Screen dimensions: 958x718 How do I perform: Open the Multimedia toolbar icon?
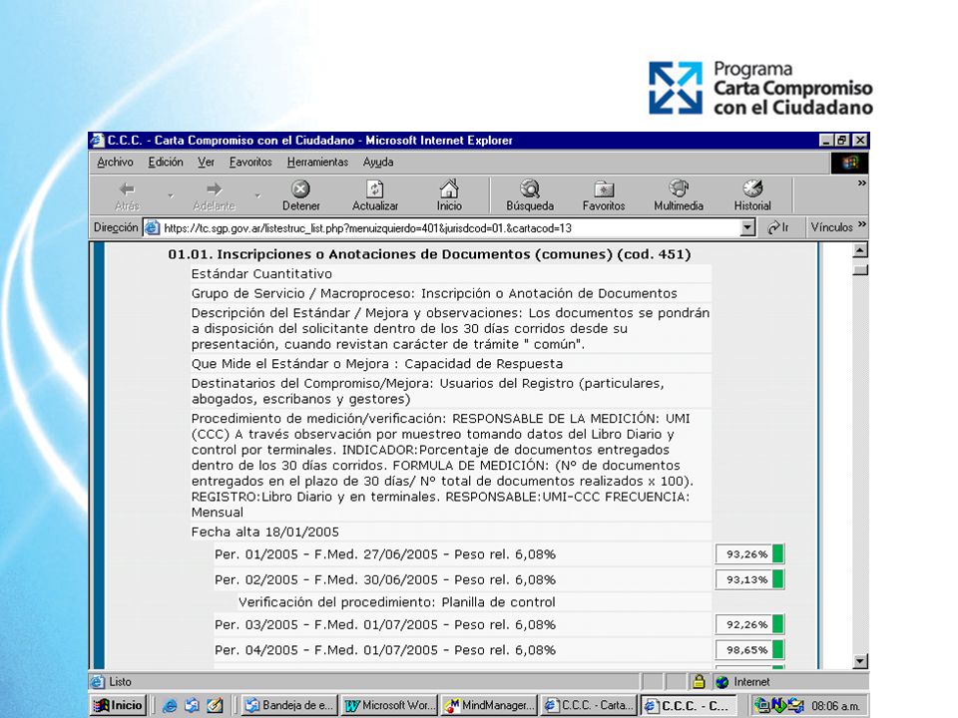pos(679,188)
